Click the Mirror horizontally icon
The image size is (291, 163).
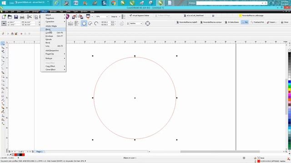[x=70, y=24]
